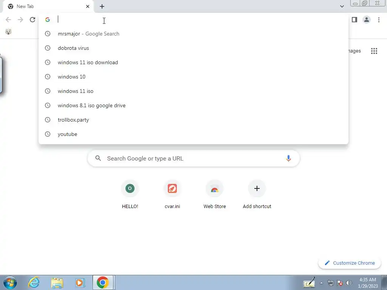
Task: Click the Chrome taskbar icon
Action: click(103, 282)
